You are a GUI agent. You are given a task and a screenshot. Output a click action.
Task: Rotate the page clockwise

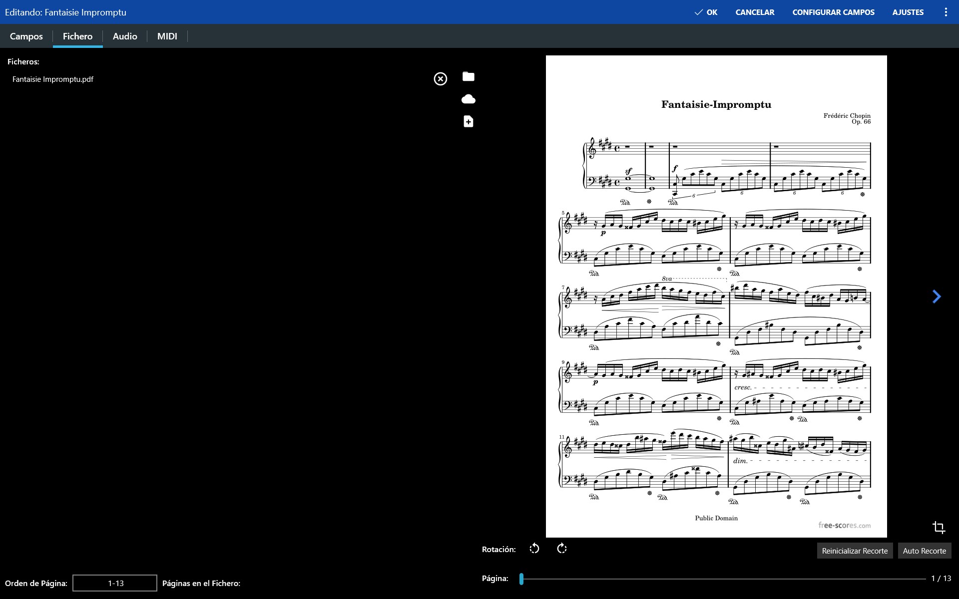pos(562,549)
